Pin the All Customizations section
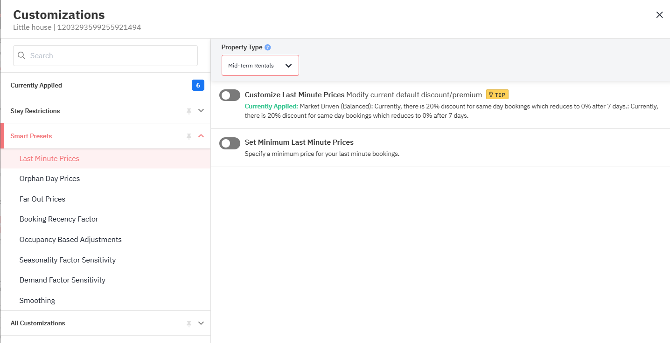 (x=189, y=323)
